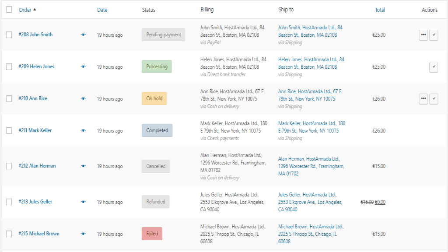Preview order #215 Michael Brown via eye icon
Image resolution: width=448 pixels, height=252 pixels.
[x=84, y=234]
